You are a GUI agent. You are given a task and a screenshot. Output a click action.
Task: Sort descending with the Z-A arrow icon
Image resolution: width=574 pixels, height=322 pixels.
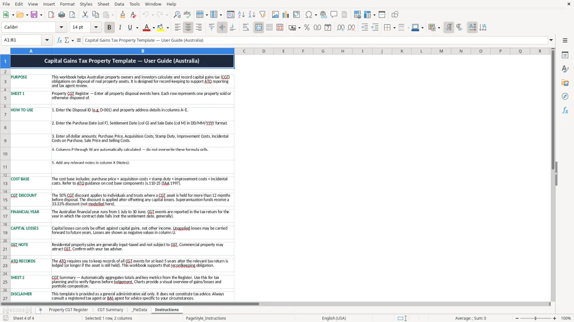point(252,15)
